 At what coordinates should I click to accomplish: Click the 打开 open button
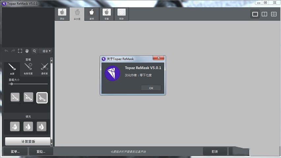click(x=215, y=151)
